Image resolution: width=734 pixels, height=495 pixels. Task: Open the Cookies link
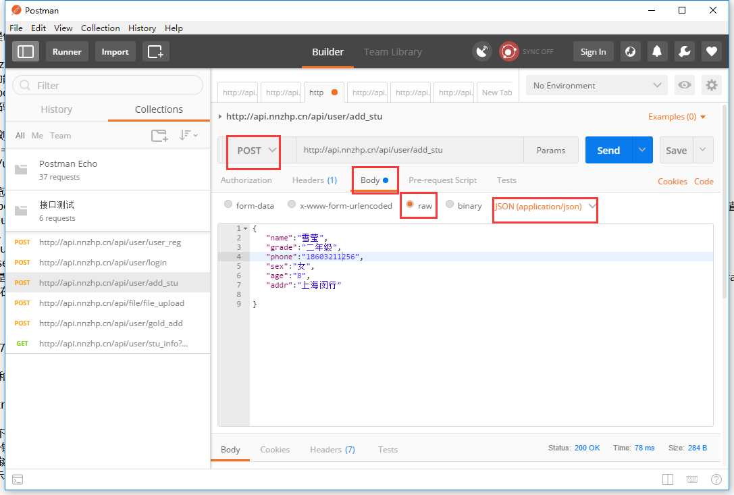(672, 181)
